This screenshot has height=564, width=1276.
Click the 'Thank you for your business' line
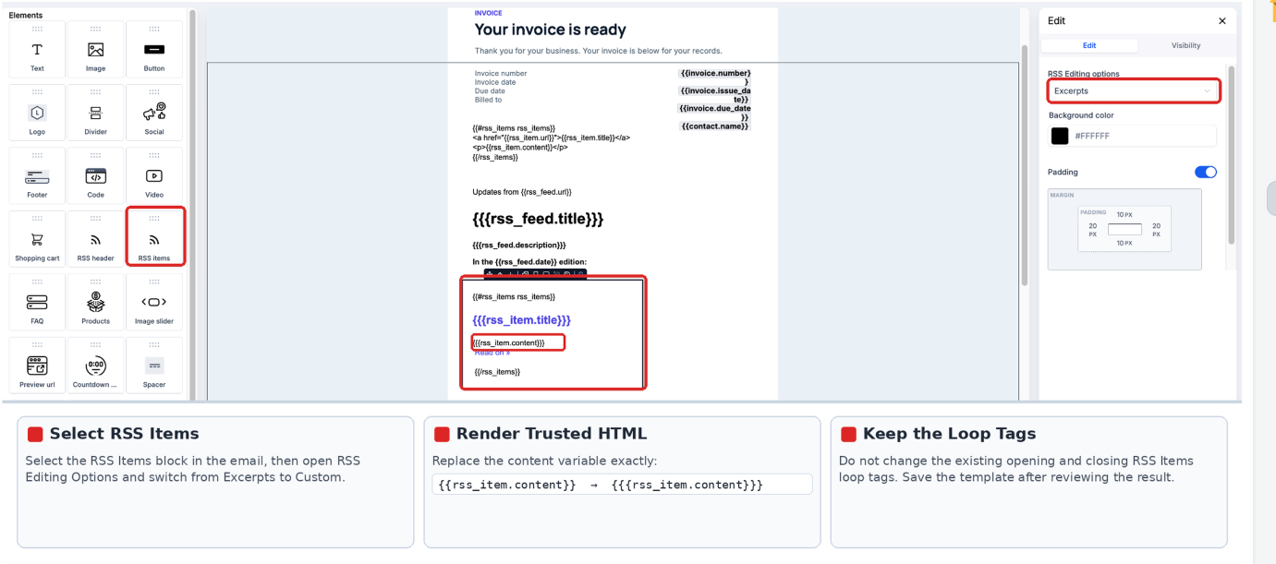[x=598, y=51]
